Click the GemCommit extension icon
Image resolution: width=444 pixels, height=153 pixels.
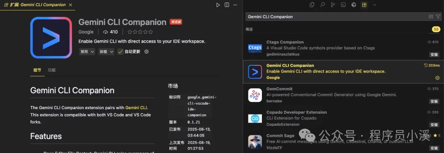pos(255,95)
